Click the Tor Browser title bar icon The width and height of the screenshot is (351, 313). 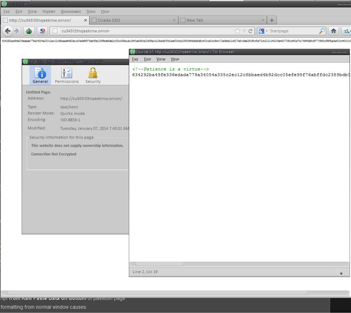pos(4,4)
